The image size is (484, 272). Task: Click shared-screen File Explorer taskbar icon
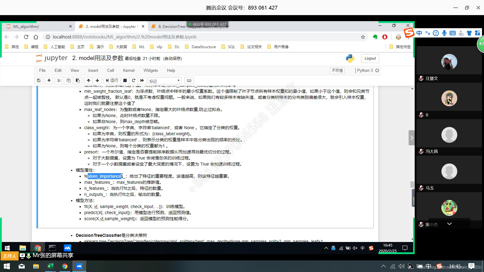23,248
